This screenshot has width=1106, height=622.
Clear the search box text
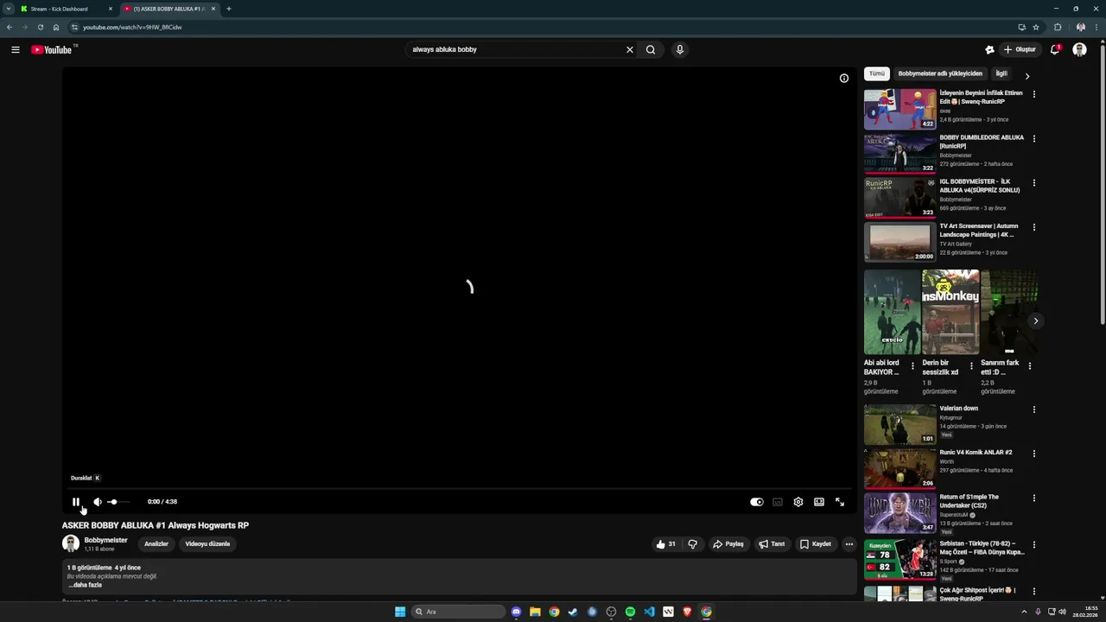(x=630, y=49)
